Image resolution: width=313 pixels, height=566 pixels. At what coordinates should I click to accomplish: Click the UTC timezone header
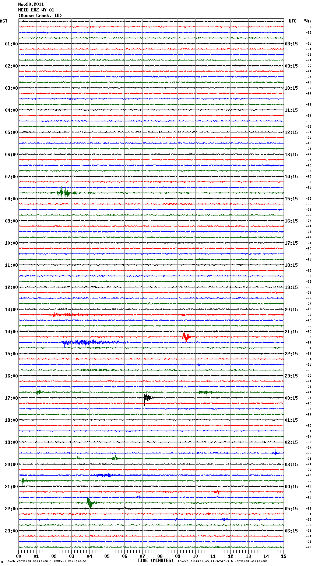tap(292, 21)
